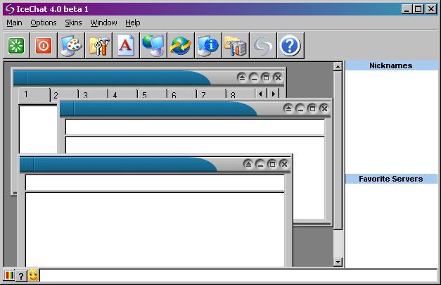
Task: Click the eject button on the back tabbed window
Action: click(242, 77)
